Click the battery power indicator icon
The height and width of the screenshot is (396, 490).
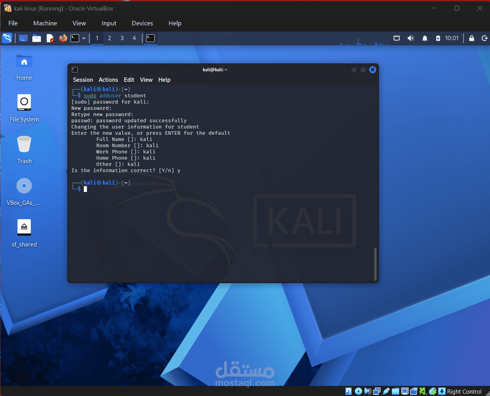click(438, 38)
